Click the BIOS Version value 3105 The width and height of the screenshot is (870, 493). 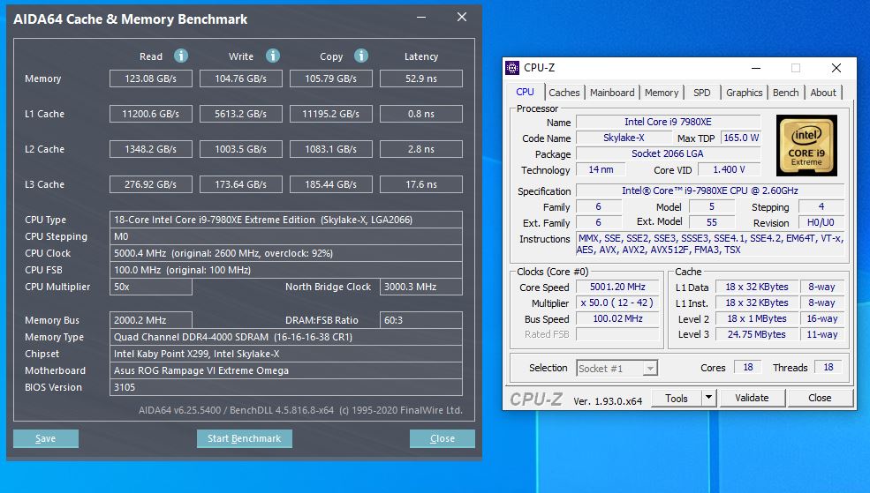tap(286, 387)
